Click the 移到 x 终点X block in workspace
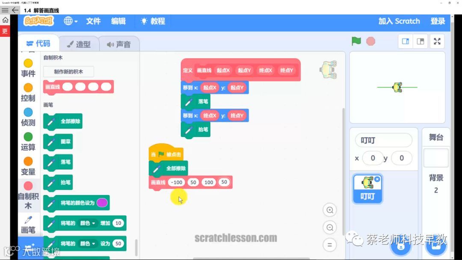Viewport: 462px width, 260px height. tap(214, 115)
